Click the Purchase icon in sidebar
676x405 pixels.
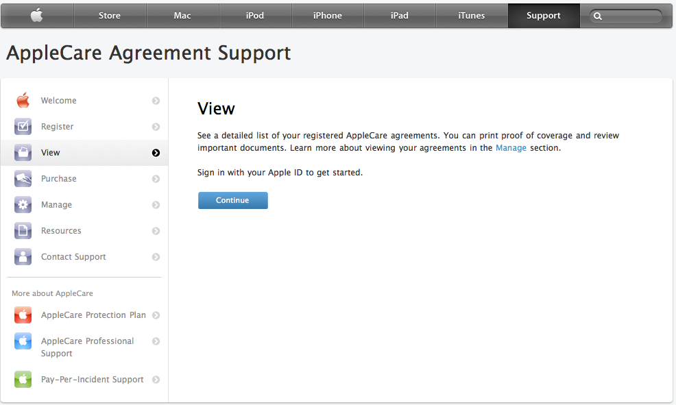(x=23, y=179)
